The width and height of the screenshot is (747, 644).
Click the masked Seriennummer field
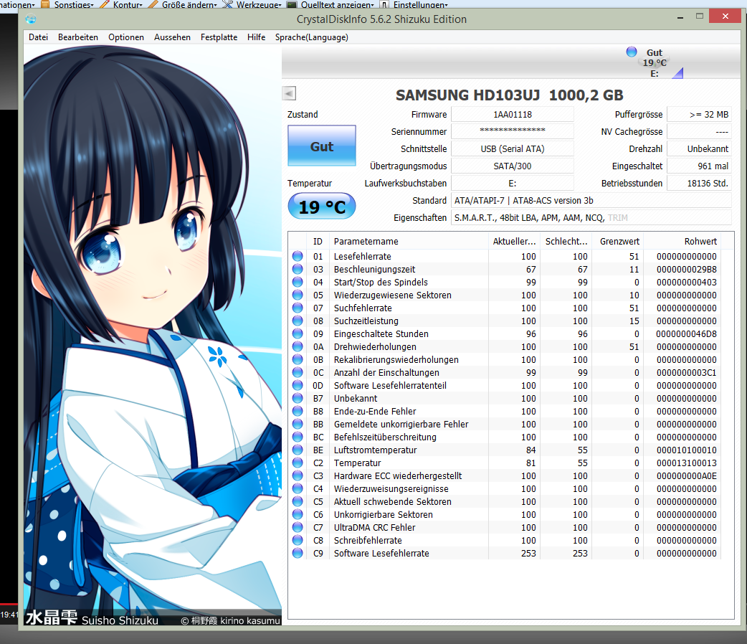[512, 131]
